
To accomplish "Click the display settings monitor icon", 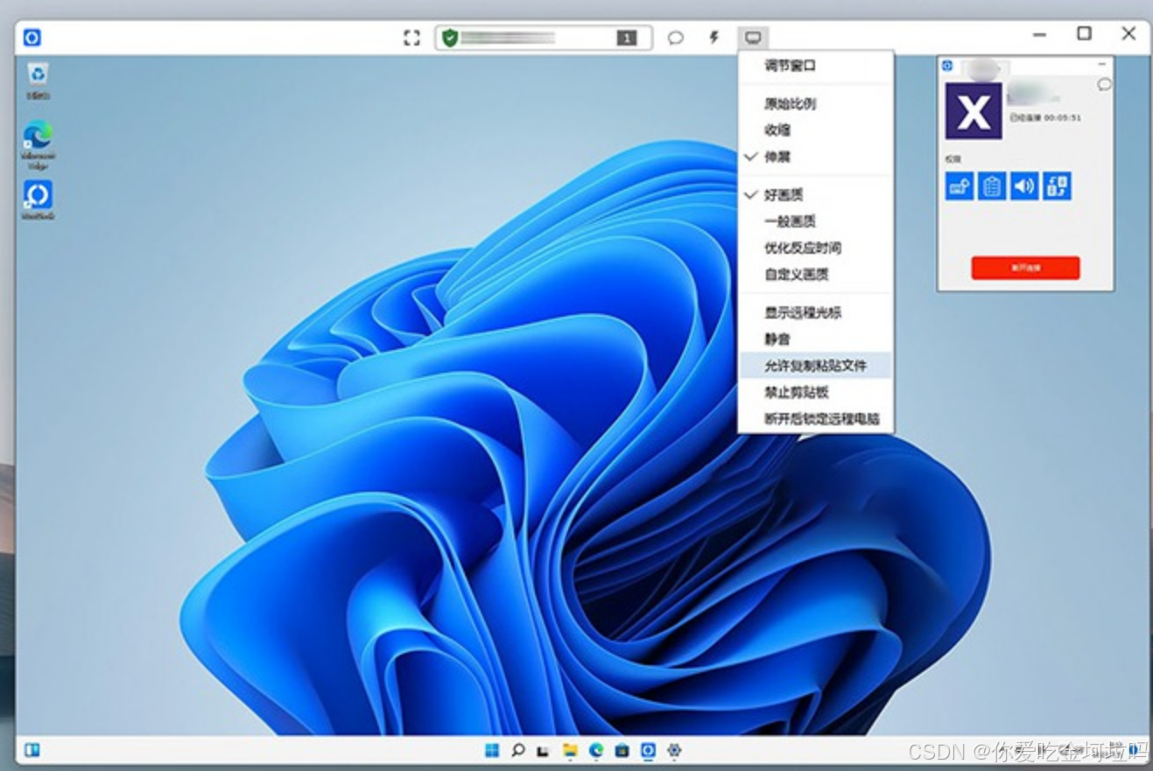I will pyautogui.click(x=753, y=38).
